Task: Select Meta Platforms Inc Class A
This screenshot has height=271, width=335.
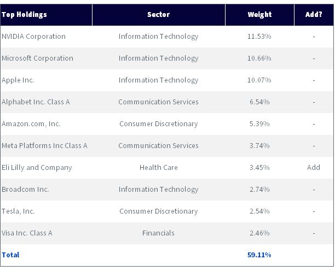Action: (x=44, y=146)
